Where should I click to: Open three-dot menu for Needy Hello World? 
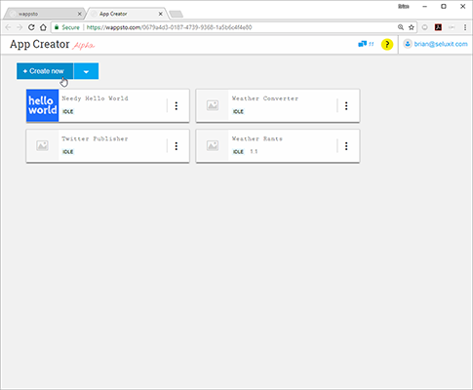click(x=177, y=105)
